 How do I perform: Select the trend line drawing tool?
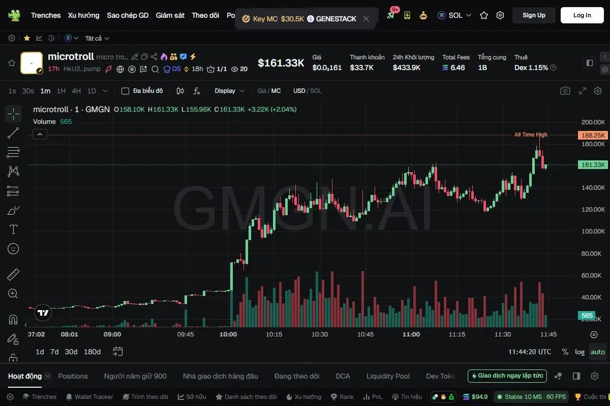13,133
